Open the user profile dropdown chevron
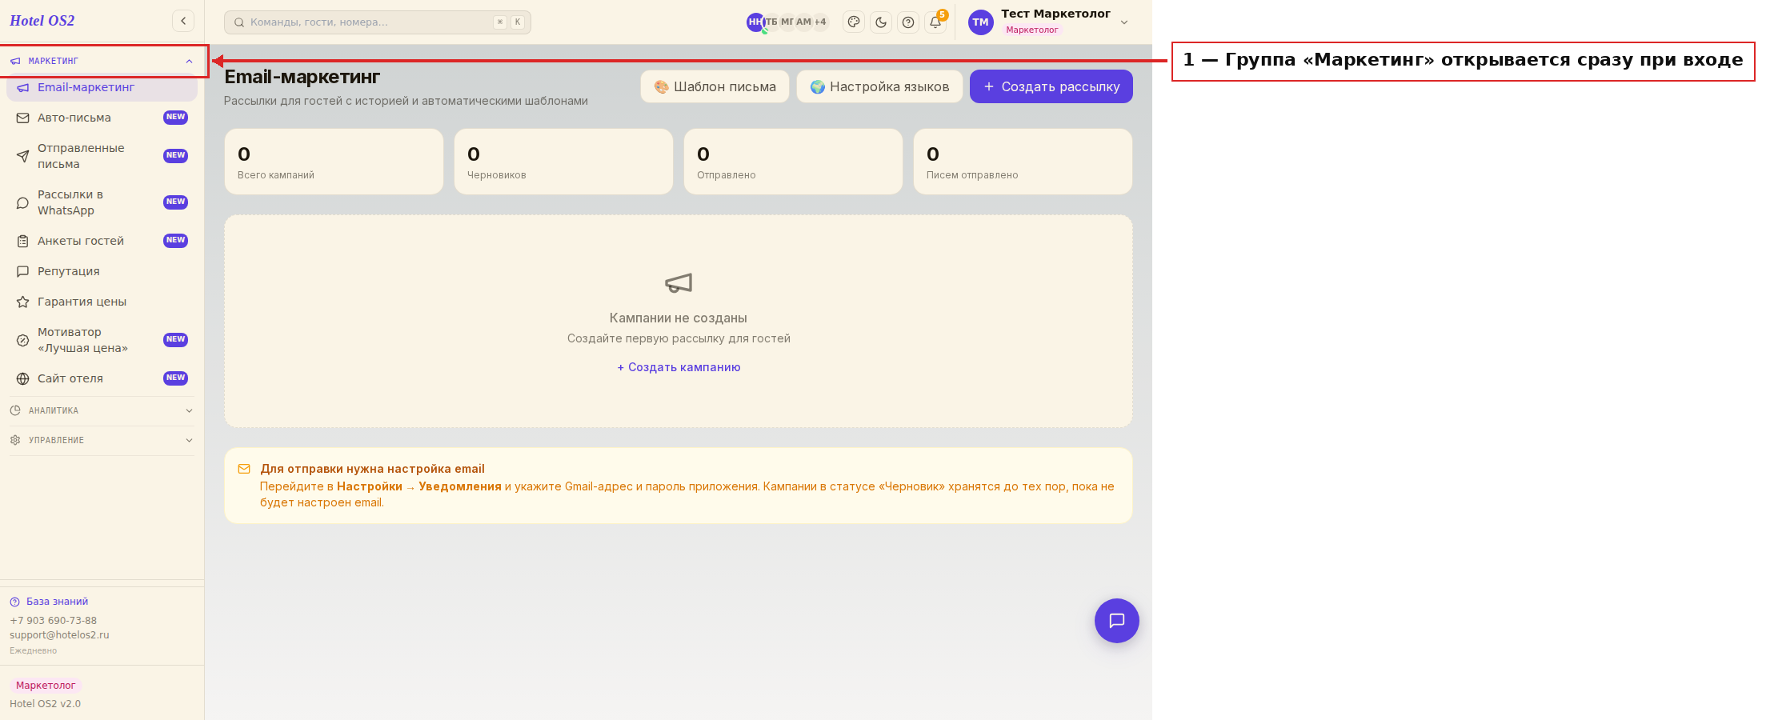The height and width of the screenshot is (720, 1774). (x=1124, y=22)
